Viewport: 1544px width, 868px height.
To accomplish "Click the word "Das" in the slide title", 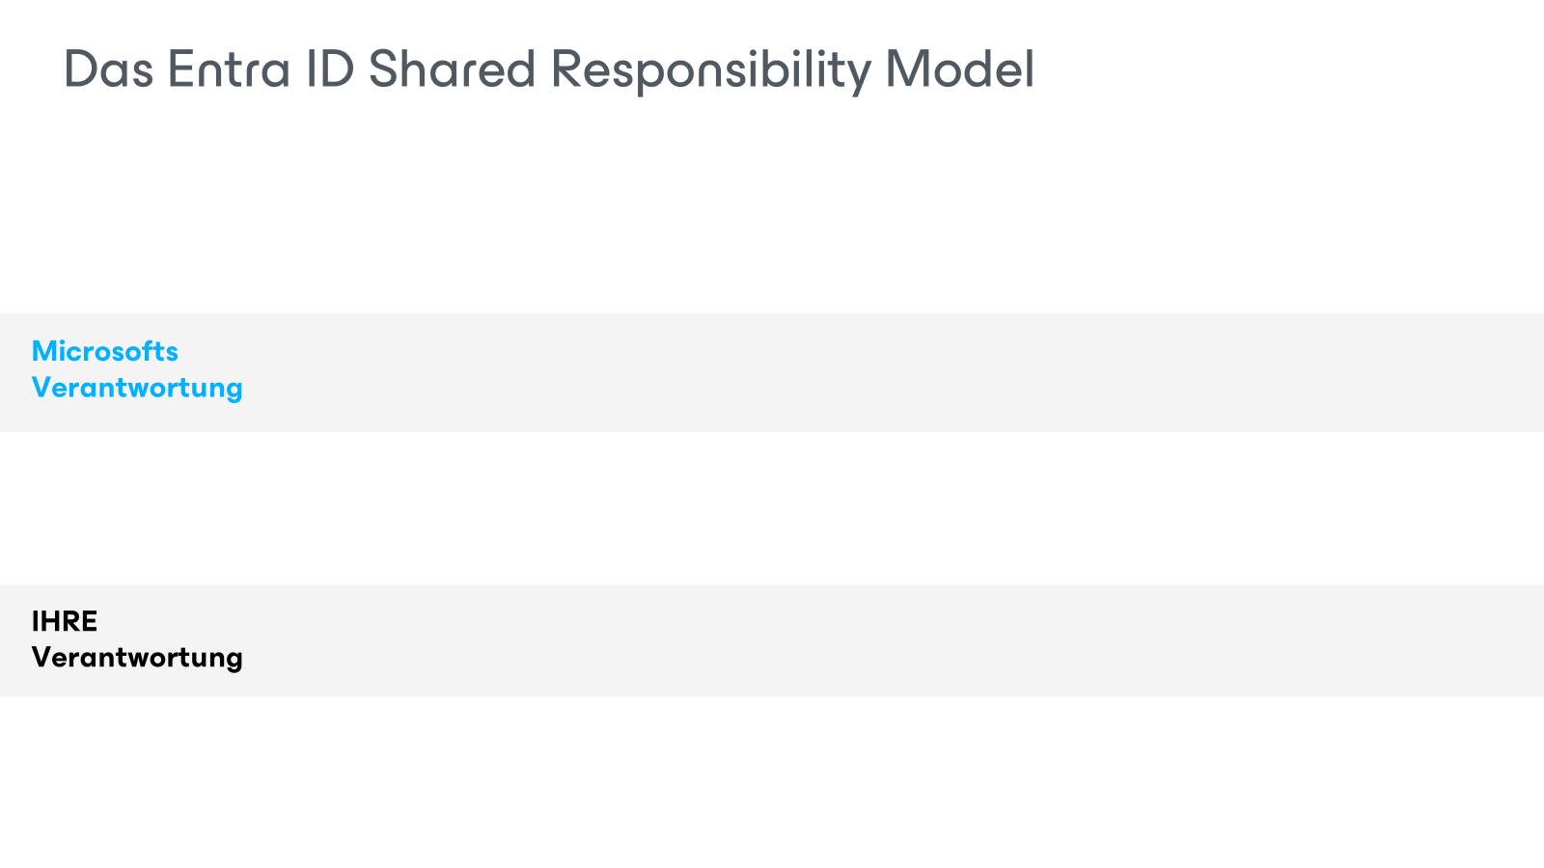I will [108, 69].
